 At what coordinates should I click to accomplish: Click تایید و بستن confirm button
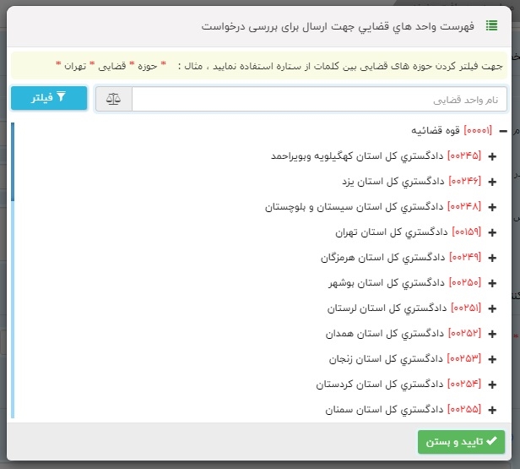(x=461, y=442)
